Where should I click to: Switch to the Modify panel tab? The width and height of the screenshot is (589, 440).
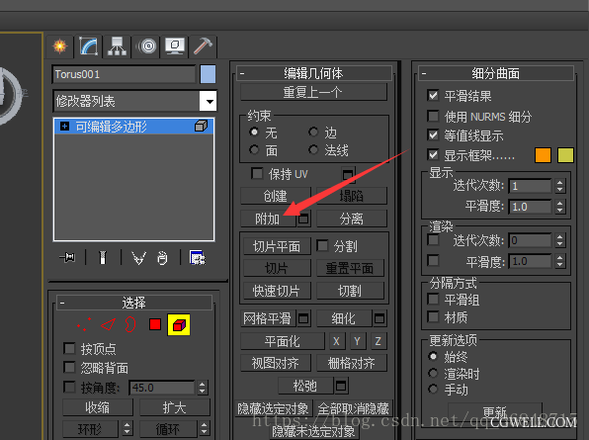tap(89, 46)
